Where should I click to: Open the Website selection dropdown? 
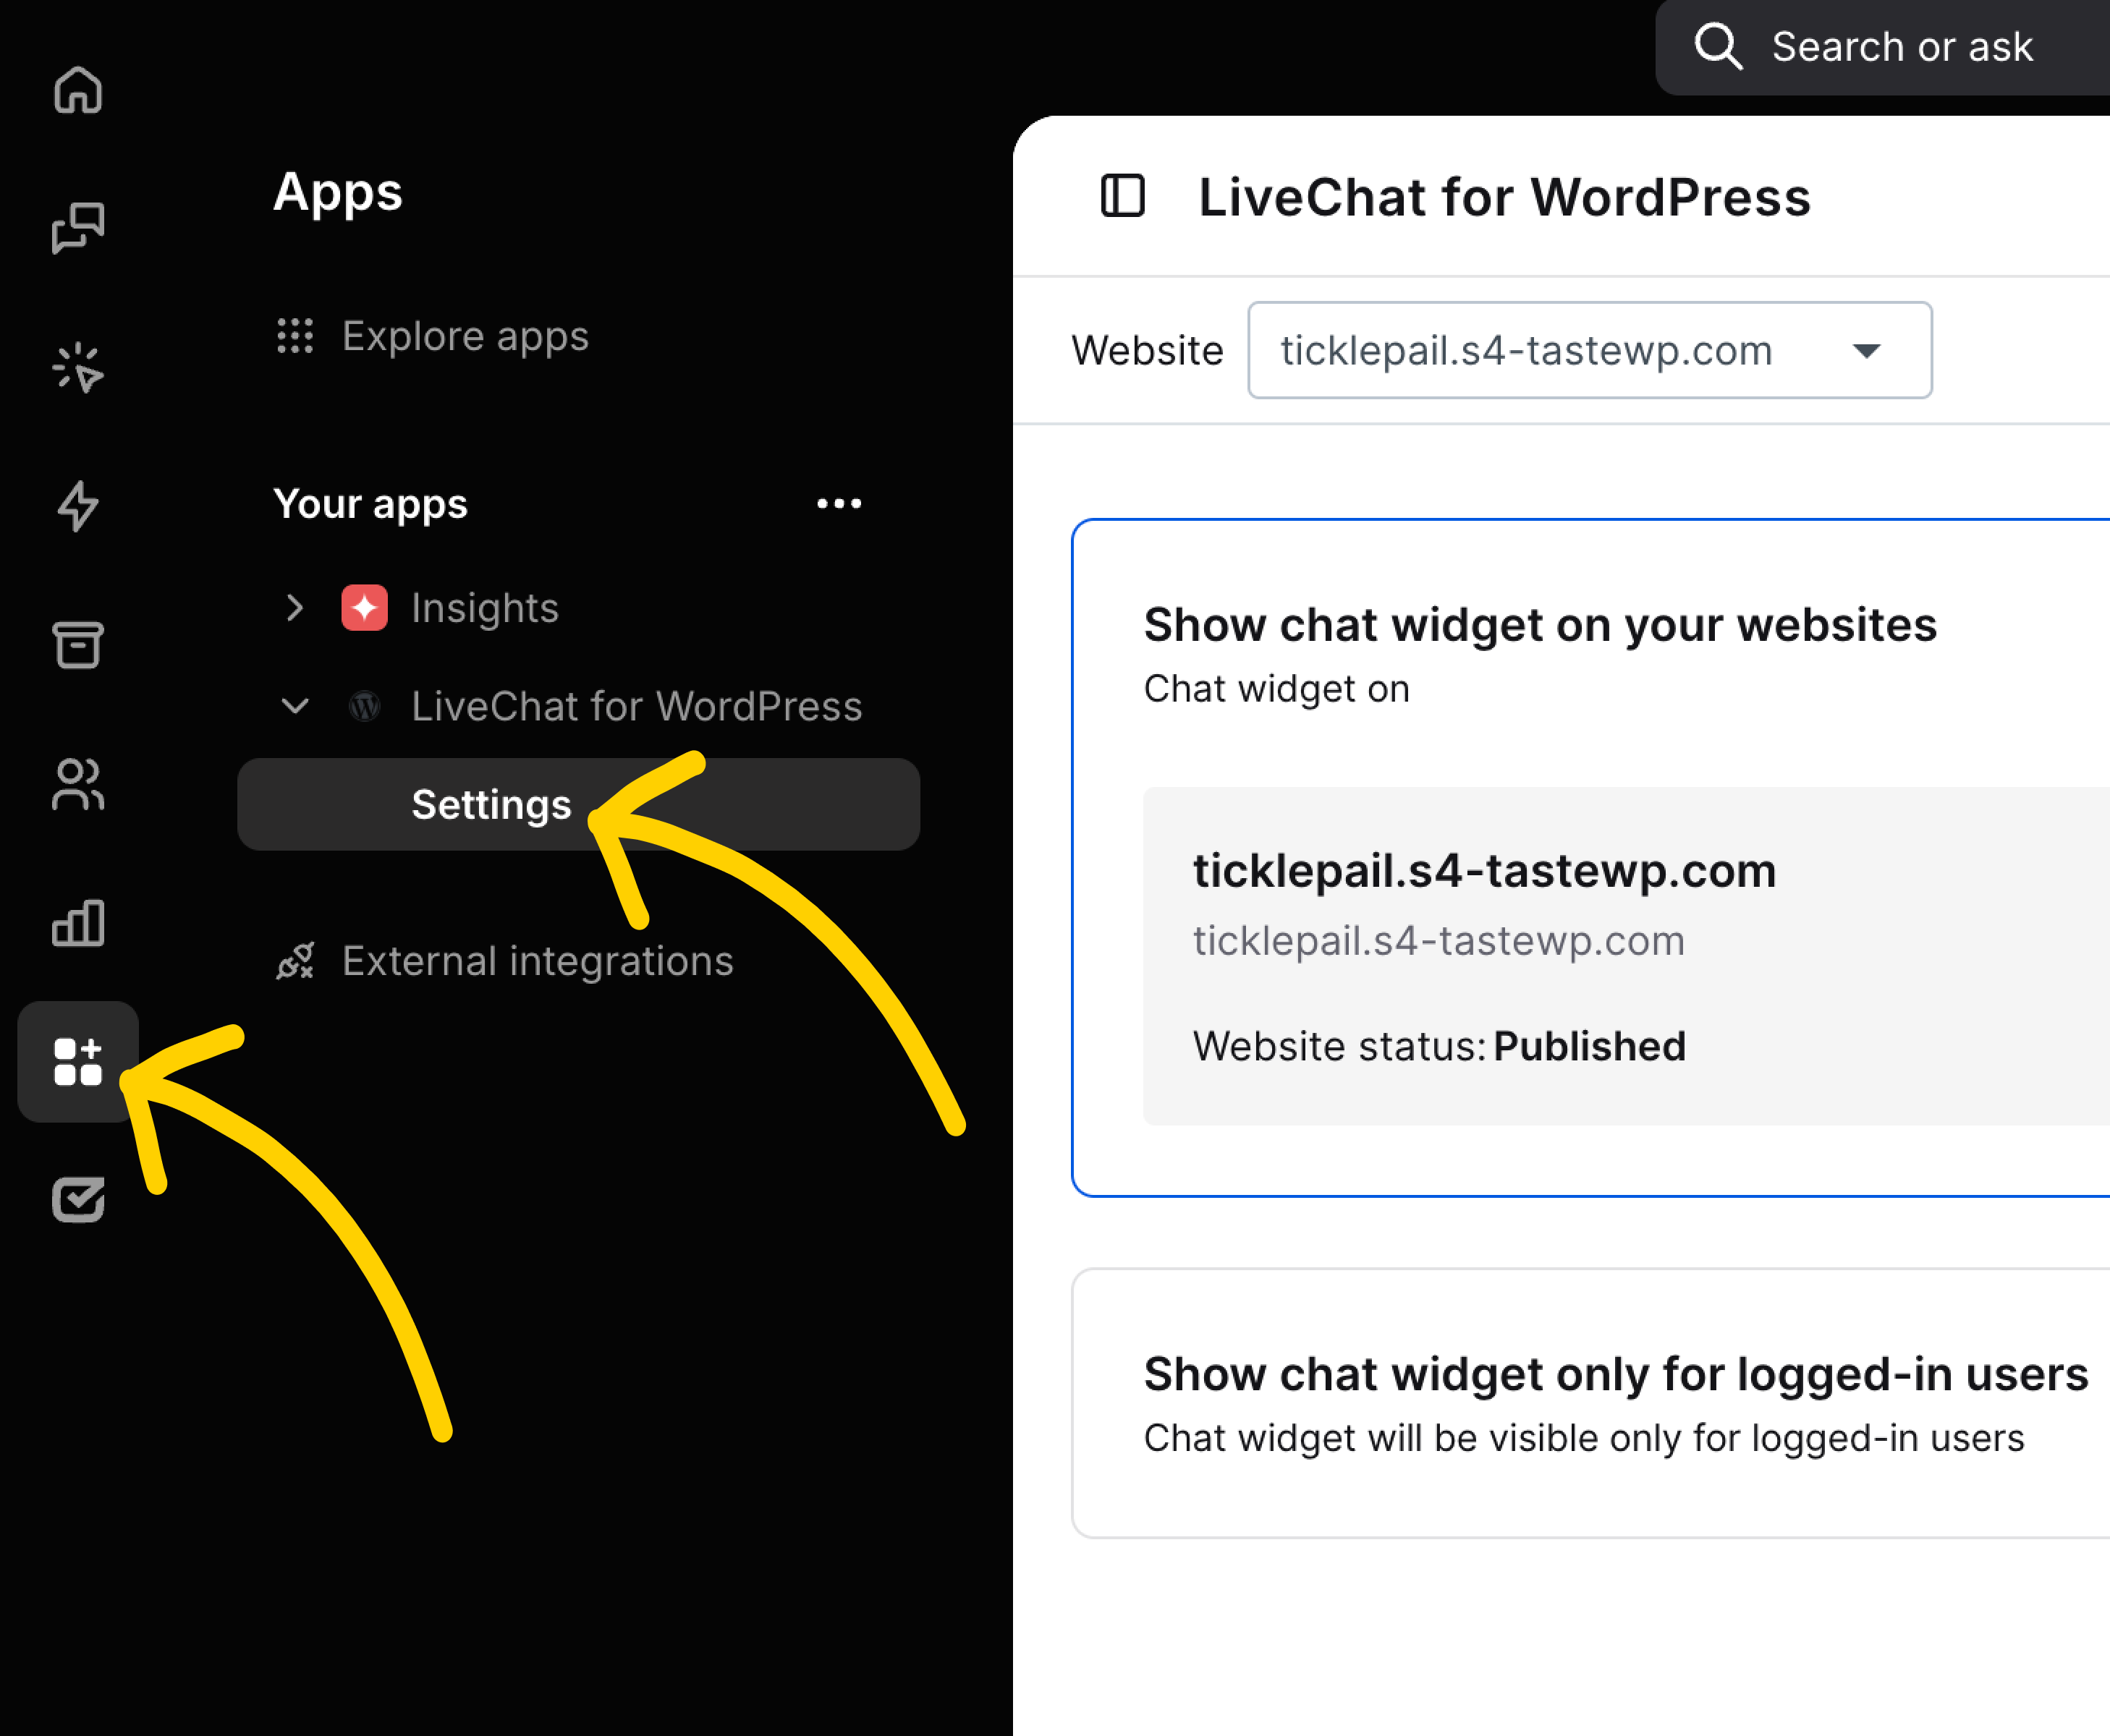(x=1589, y=350)
